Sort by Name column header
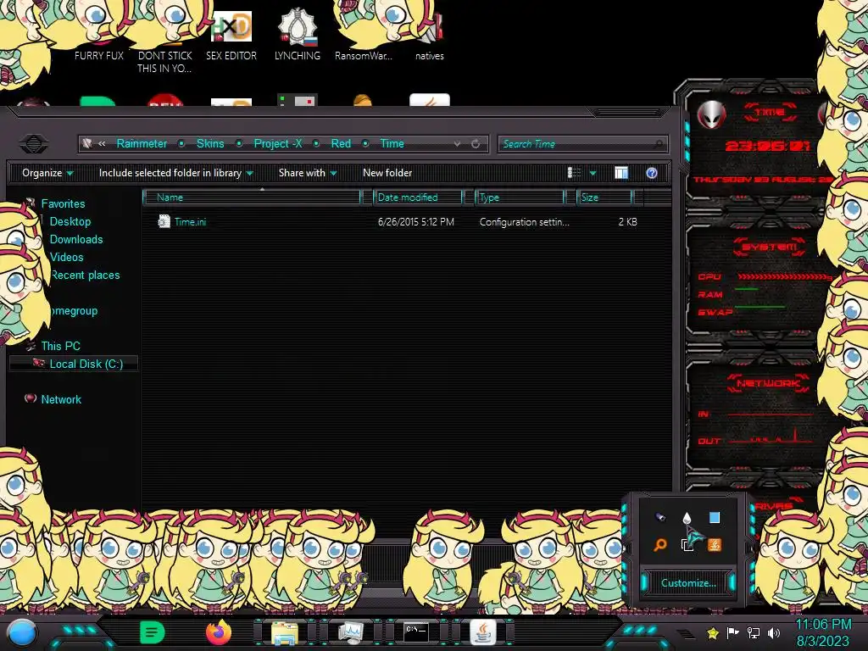The height and width of the screenshot is (651, 868). click(252, 197)
